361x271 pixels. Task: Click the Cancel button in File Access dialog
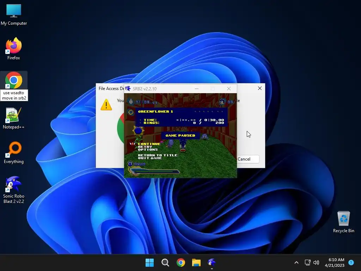point(248,159)
